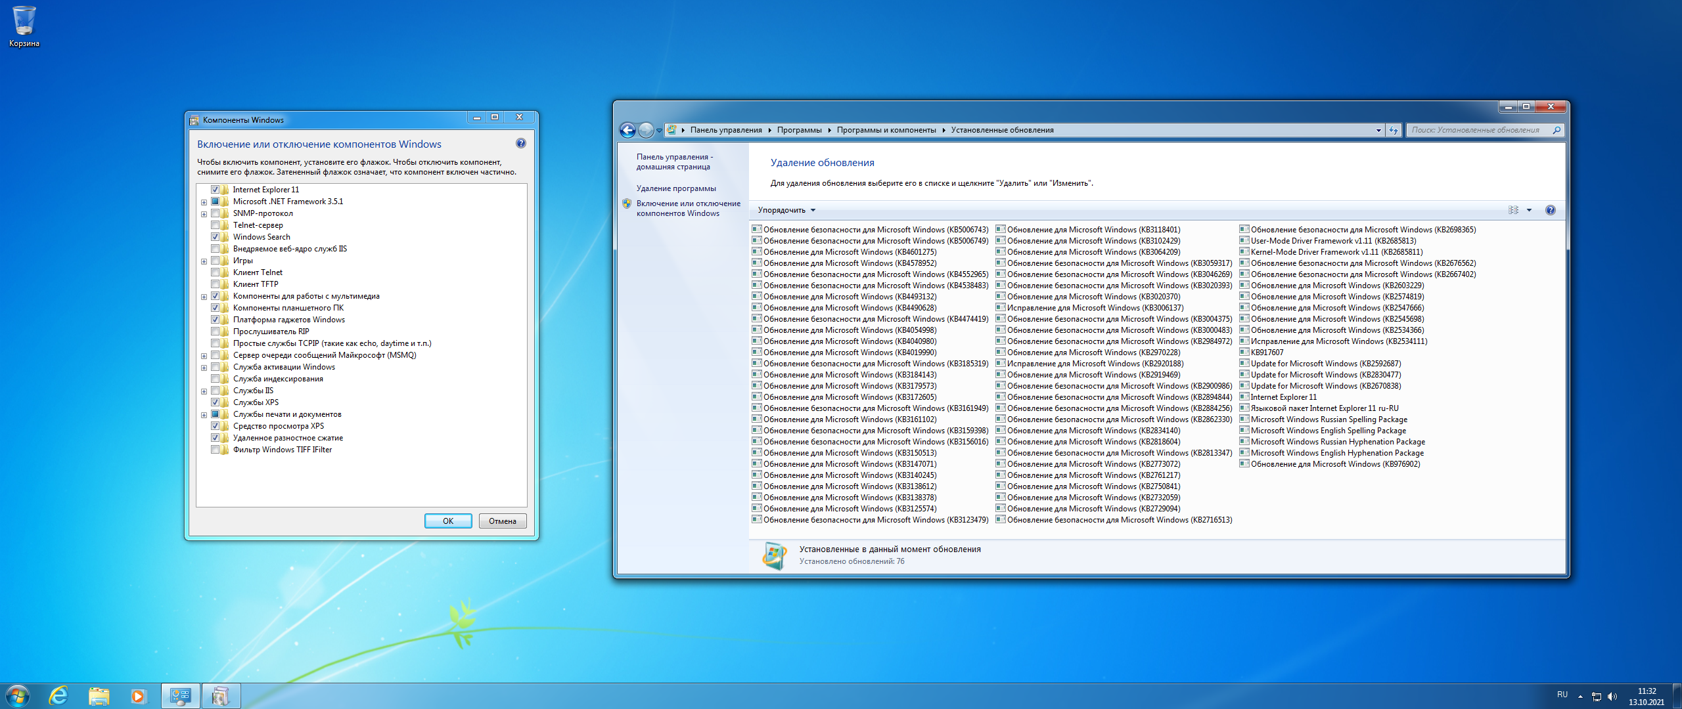The image size is (1682, 709).
Task: Click Show desktop strip at taskbar end
Action: point(1677,696)
